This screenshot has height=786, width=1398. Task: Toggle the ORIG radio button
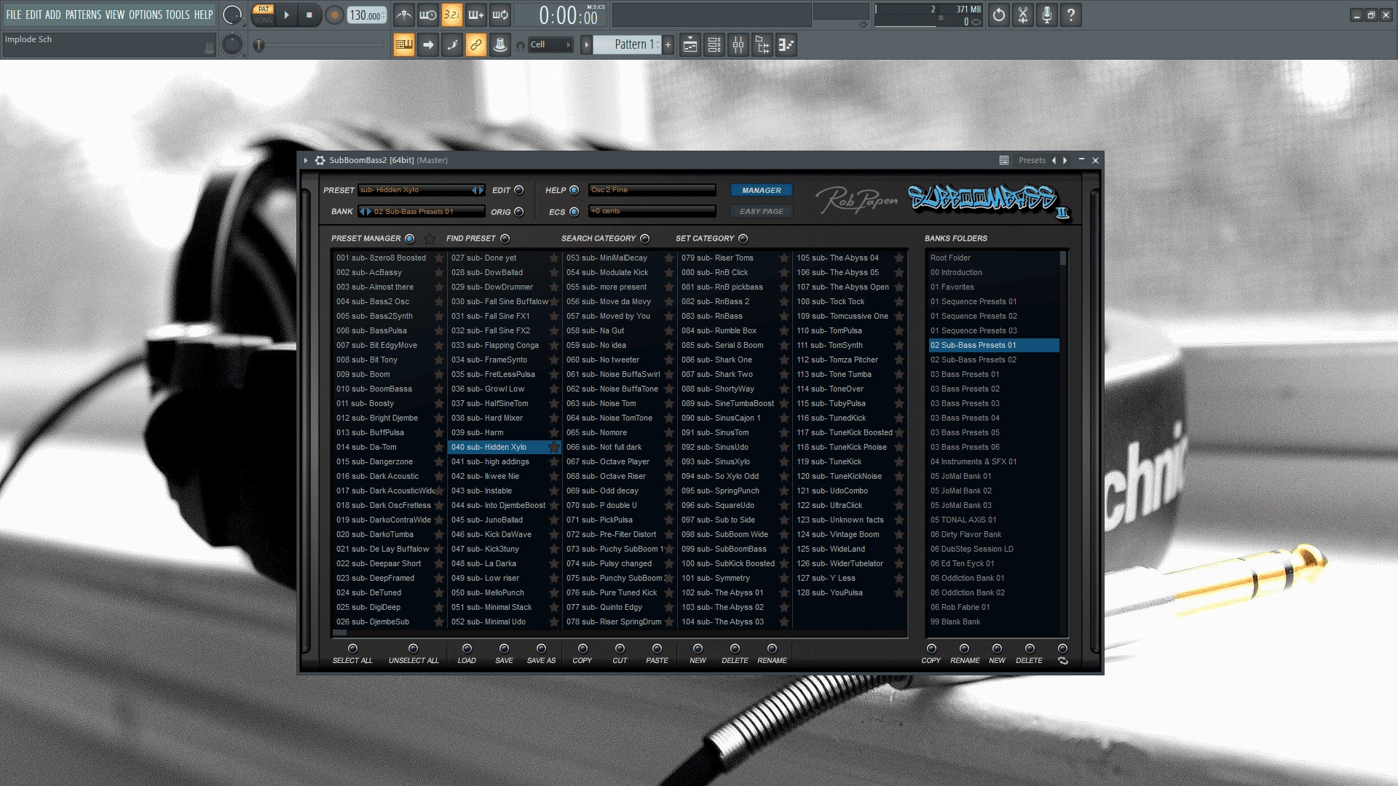click(519, 212)
